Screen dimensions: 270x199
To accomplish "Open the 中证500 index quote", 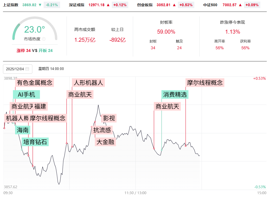I will click(x=211, y=5).
